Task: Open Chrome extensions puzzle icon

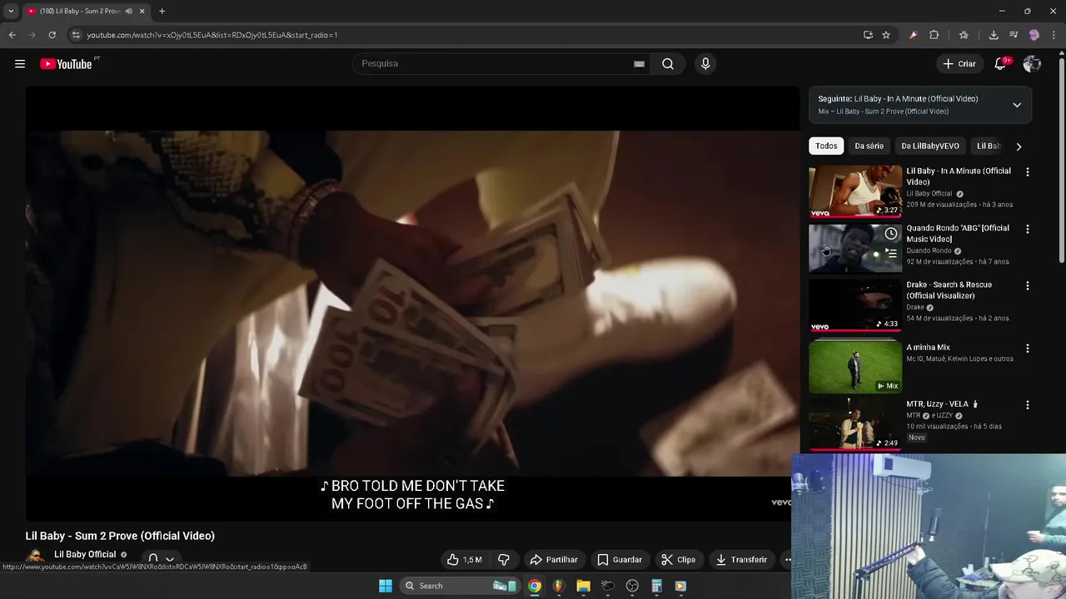Action: tap(934, 35)
